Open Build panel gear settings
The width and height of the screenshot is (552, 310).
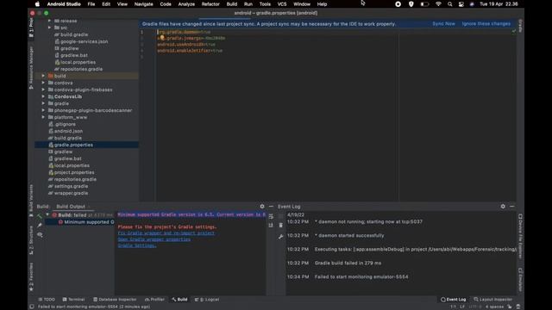pyautogui.click(x=262, y=207)
